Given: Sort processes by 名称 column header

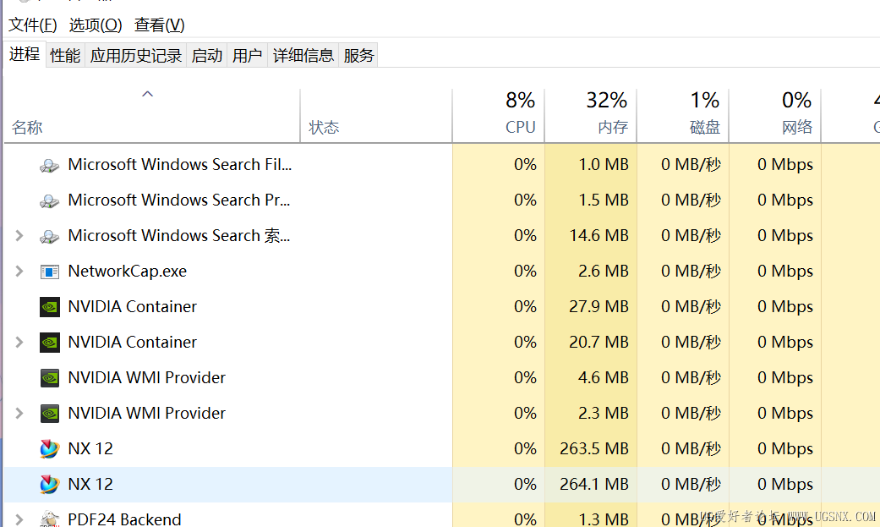Looking at the screenshot, I should click(x=151, y=115).
